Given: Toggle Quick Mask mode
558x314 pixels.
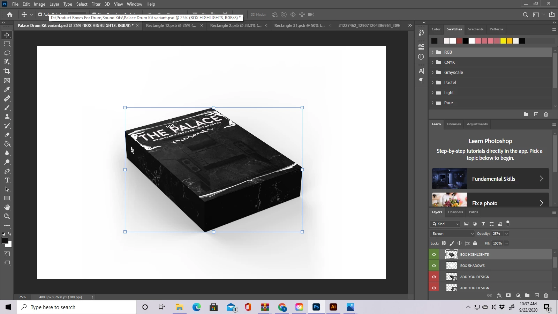Looking at the screenshot, I should [x=7, y=254].
